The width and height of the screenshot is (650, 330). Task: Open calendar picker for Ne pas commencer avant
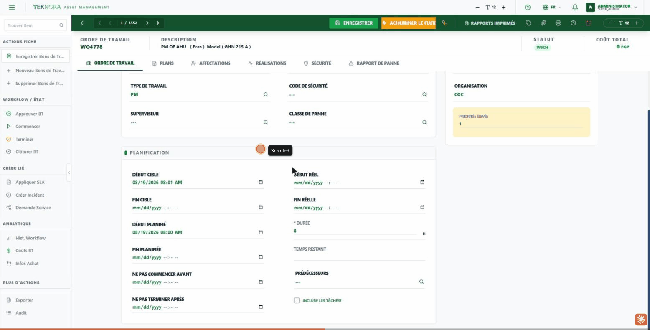[x=261, y=282]
